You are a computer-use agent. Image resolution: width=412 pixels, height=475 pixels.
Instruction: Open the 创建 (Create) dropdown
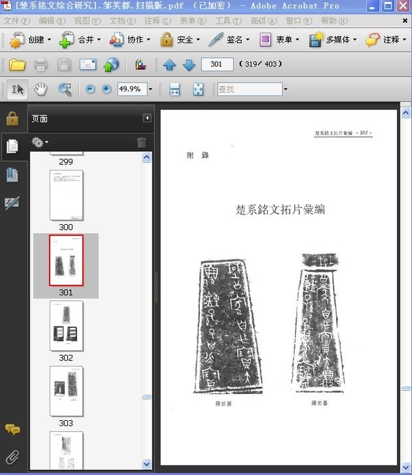click(x=32, y=40)
